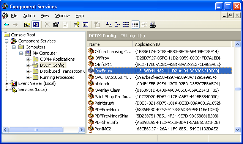Click the OpcEnum entry icon
This screenshot has height=144, width=243.
91,71
